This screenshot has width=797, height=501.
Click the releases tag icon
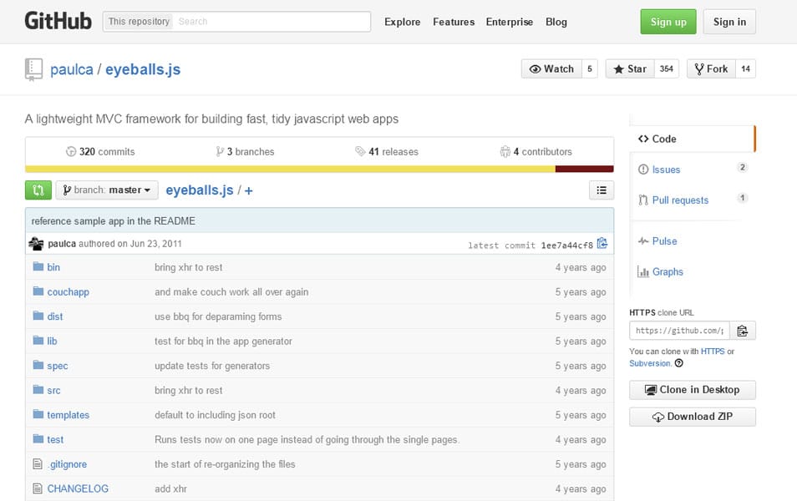tap(360, 151)
